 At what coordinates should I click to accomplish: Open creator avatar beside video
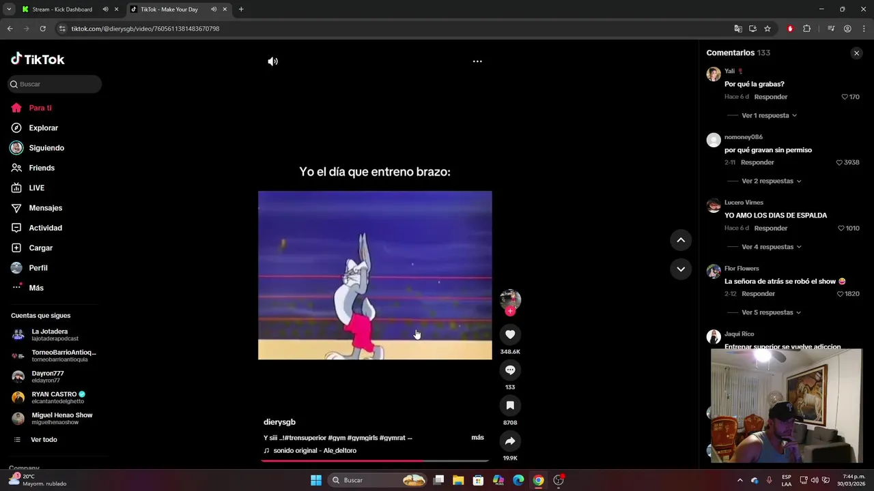pyautogui.click(x=510, y=299)
